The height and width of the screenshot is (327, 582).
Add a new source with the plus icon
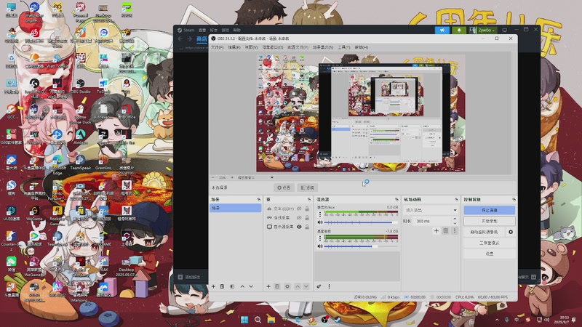point(268,286)
